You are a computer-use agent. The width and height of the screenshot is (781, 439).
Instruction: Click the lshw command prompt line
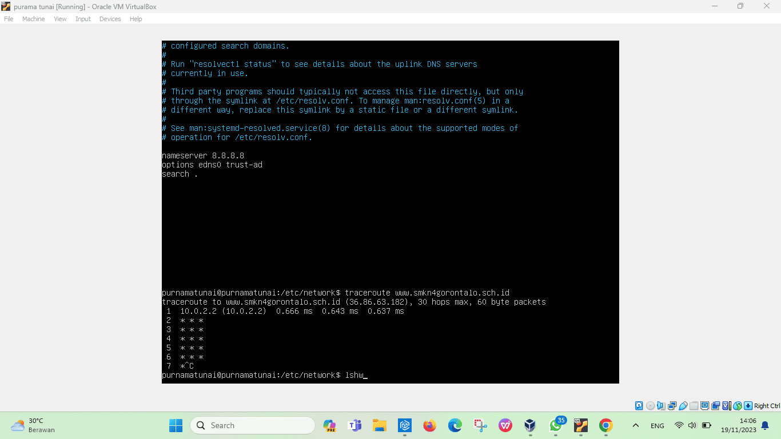[265, 375]
